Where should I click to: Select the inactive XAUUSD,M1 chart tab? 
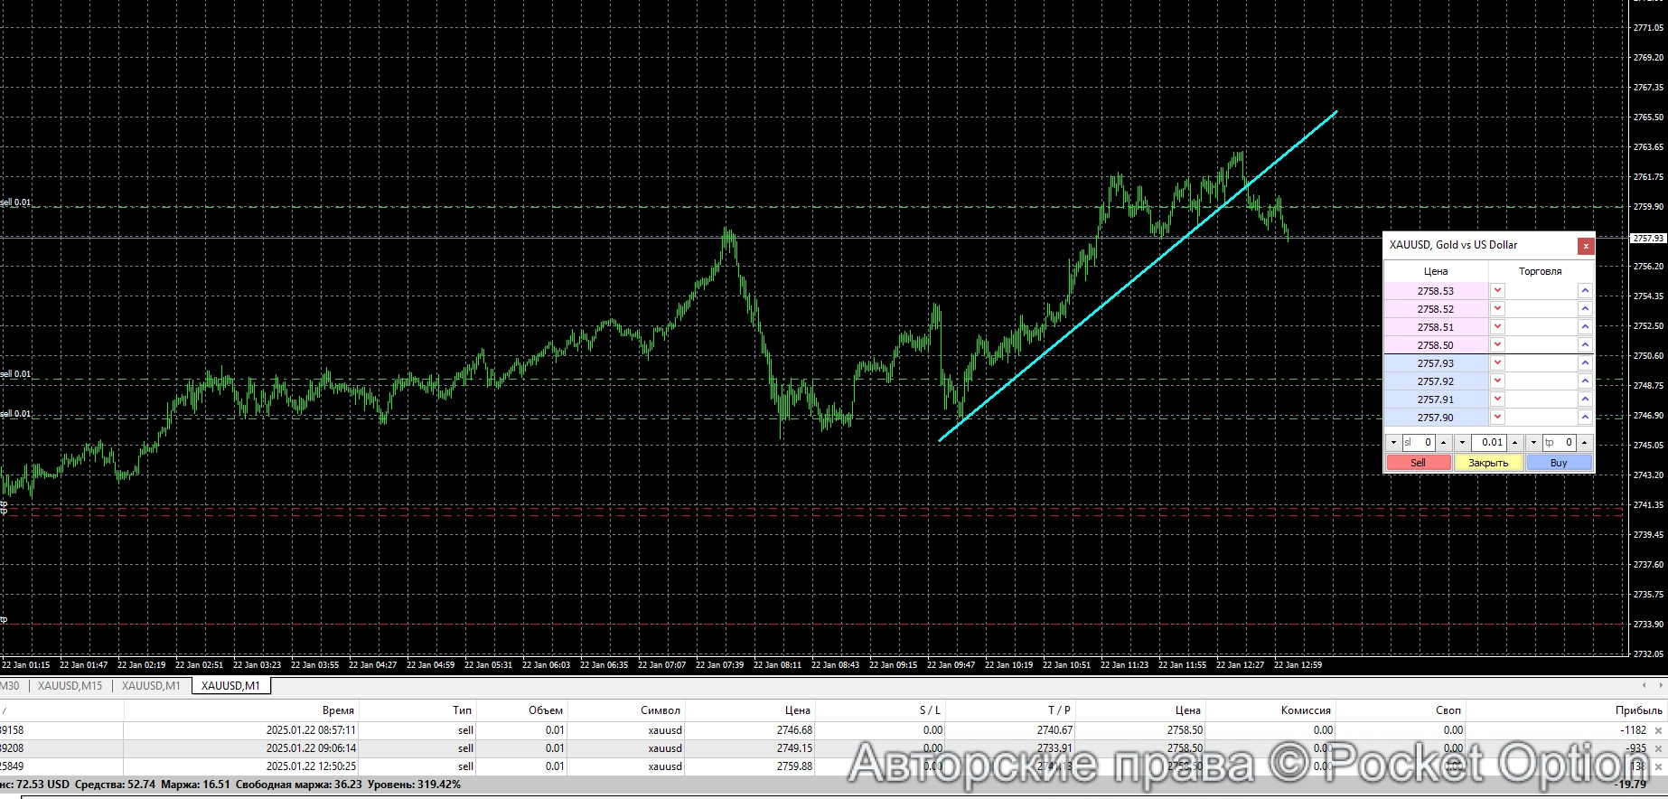[151, 686]
